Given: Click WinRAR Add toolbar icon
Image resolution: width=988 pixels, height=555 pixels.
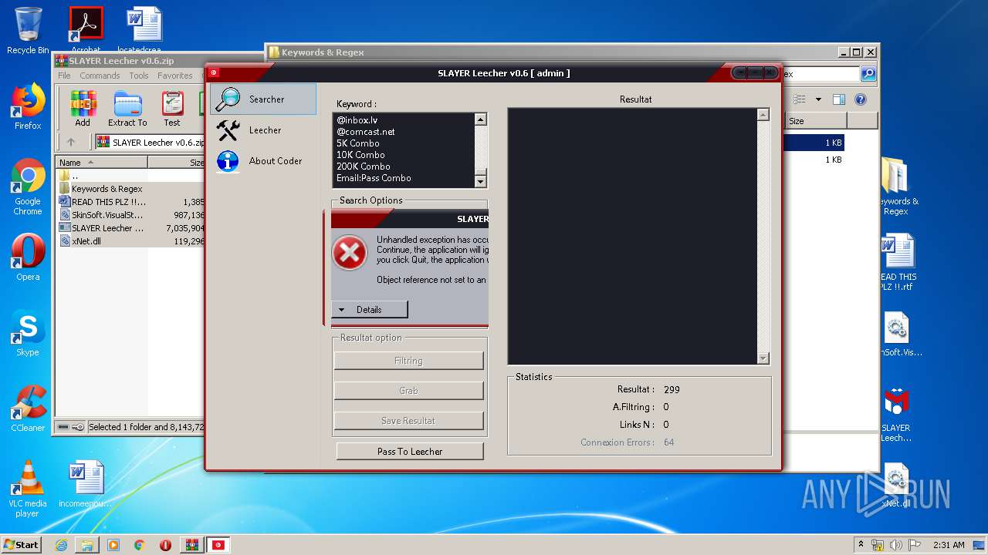Looking at the screenshot, I should coord(83,109).
